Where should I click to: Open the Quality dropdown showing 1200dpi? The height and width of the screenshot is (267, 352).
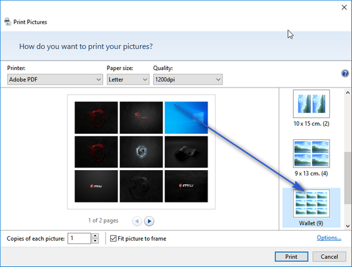point(188,79)
